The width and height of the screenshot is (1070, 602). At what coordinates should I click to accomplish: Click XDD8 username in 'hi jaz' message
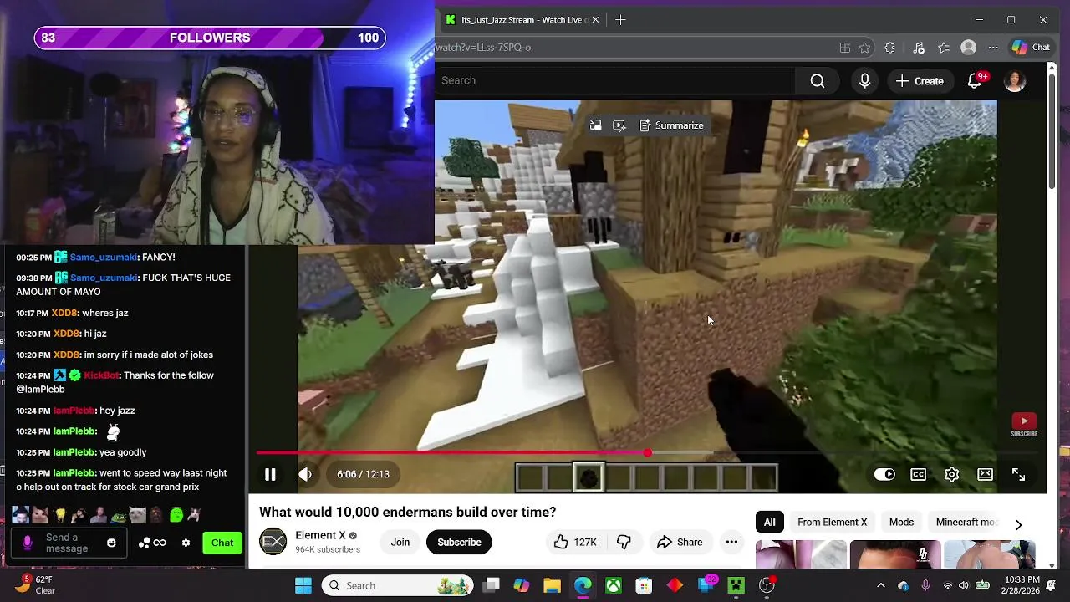coord(65,334)
